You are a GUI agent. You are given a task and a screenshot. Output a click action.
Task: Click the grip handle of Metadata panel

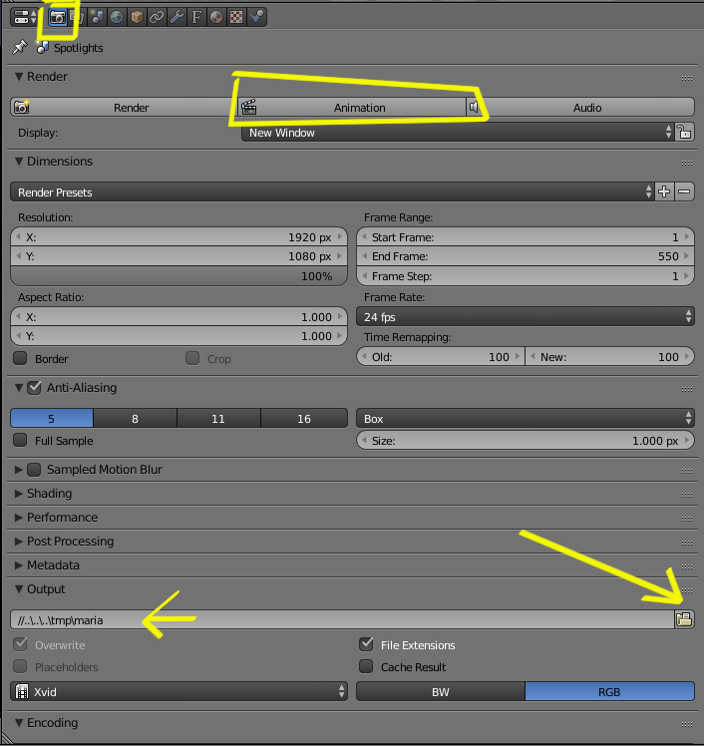(687, 566)
